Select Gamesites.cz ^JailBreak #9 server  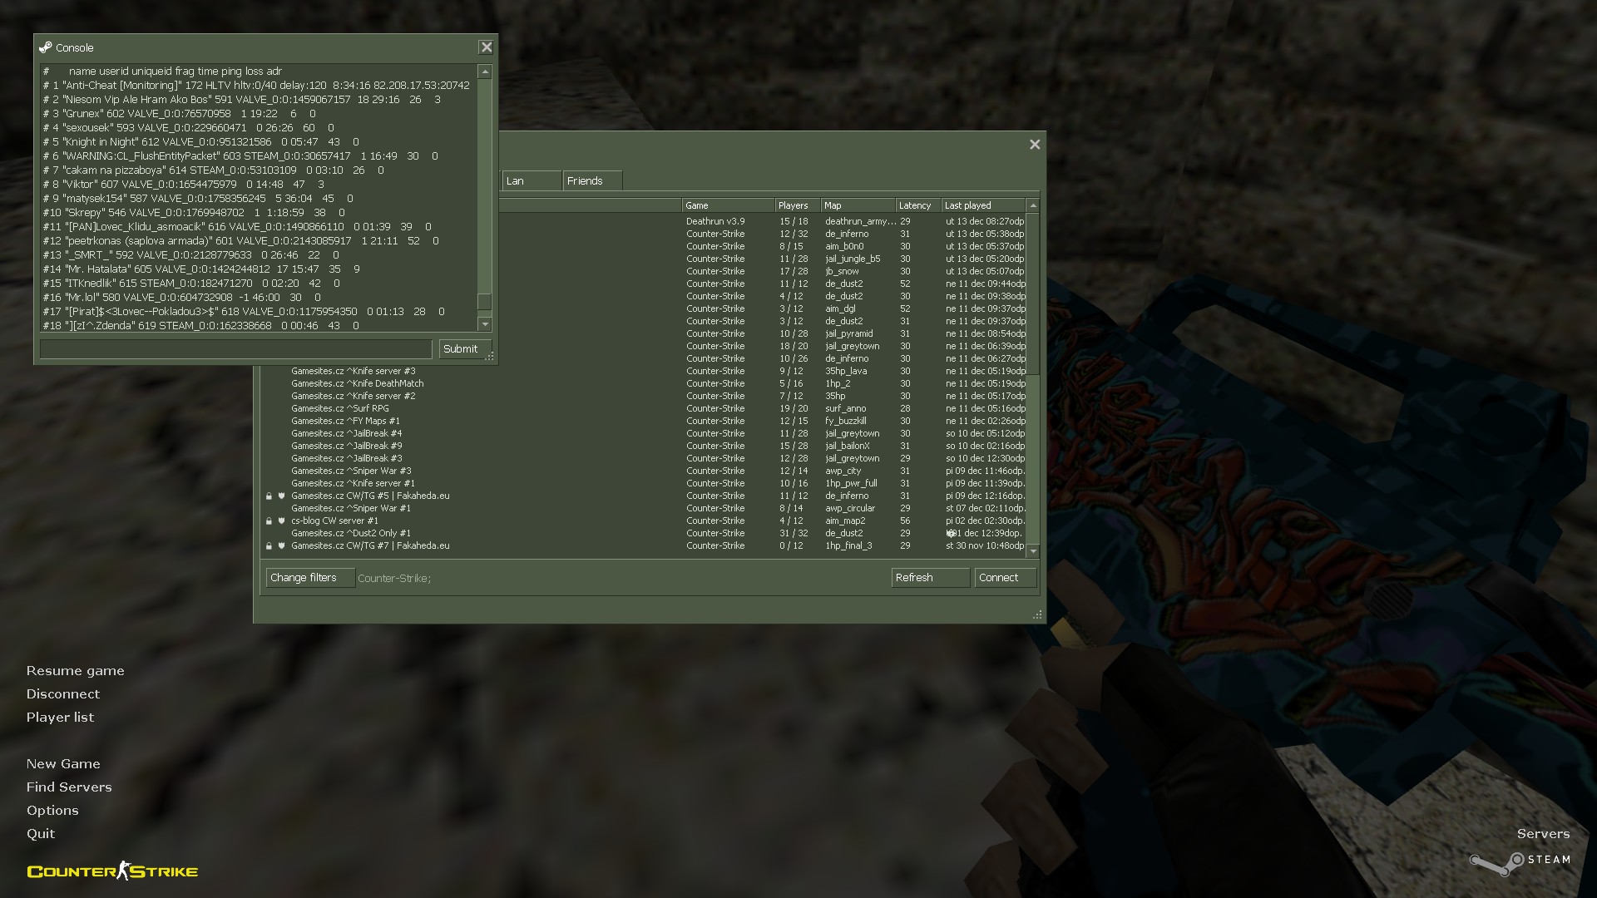click(x=644, y=447)
